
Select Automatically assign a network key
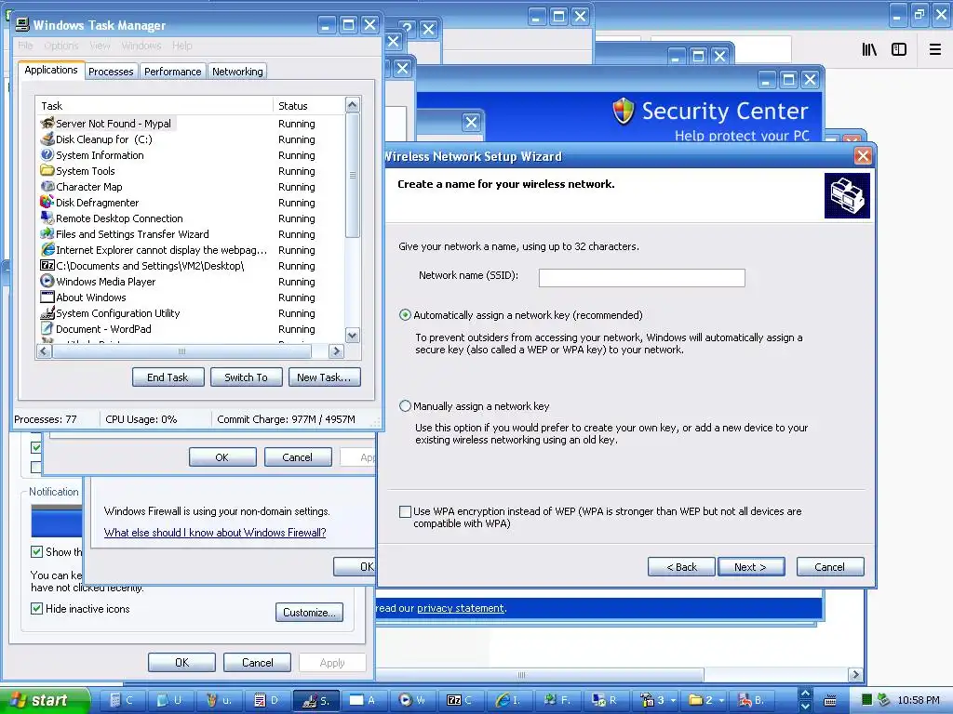[406, 315]
